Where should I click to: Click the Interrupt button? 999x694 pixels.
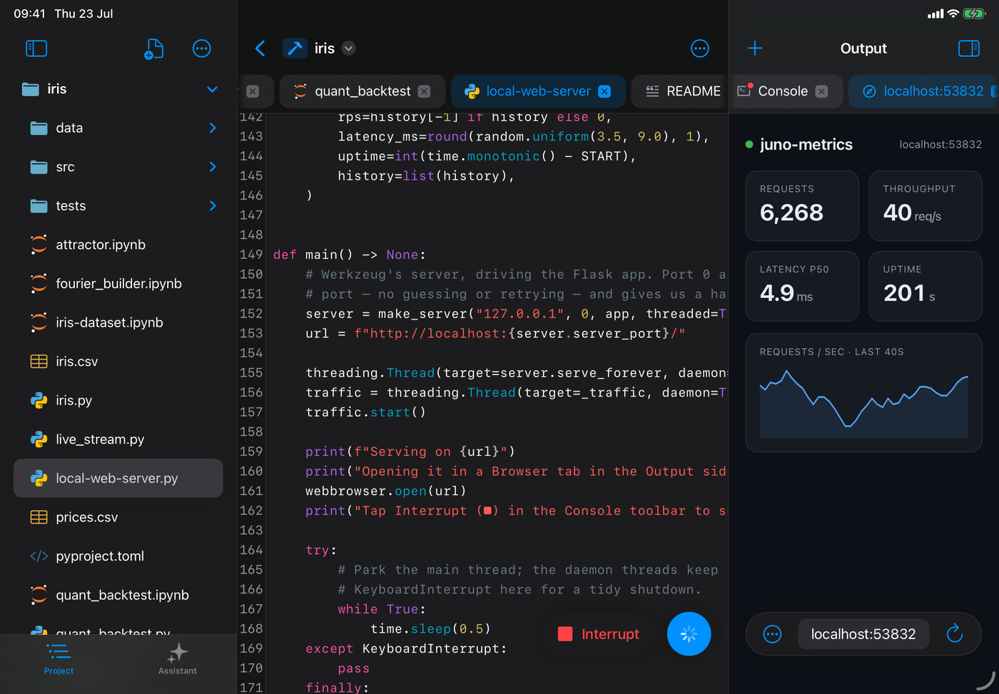pyautogui.click(x=599, y=634)
